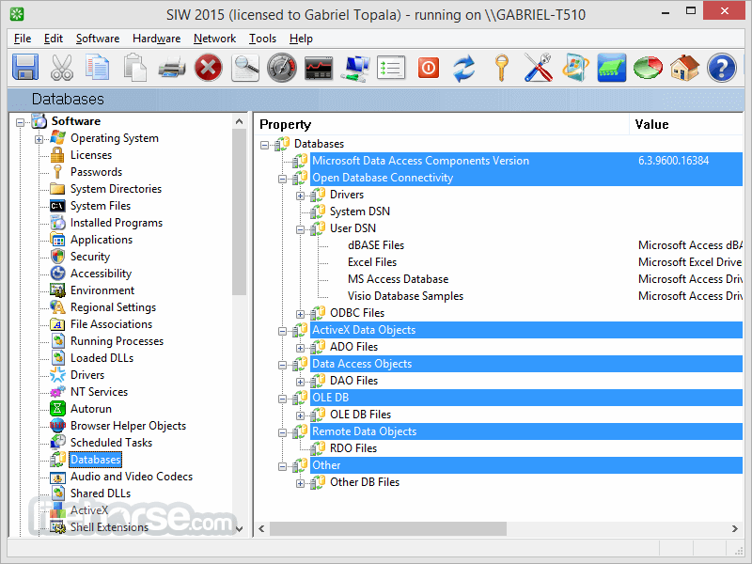Click the Property column header
Image resolution: width=752 pixels, height=564 pixels.
(x=441, y=124)
